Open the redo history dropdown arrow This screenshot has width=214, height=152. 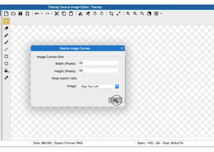[52, 13]
